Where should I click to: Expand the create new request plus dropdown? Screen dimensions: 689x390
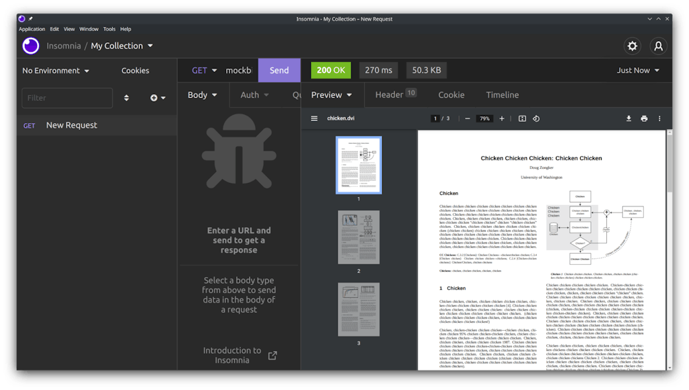(x=157, y=98)
